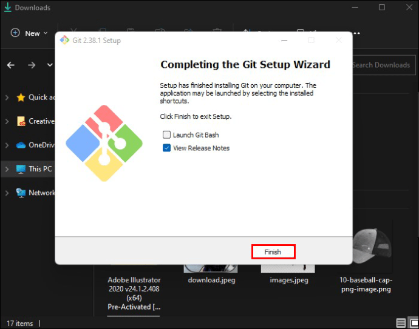Image resolution: width=419 pixels, height=329 pixels.
Task: Select the images.jpeg file name
Action: click(289, 280)
